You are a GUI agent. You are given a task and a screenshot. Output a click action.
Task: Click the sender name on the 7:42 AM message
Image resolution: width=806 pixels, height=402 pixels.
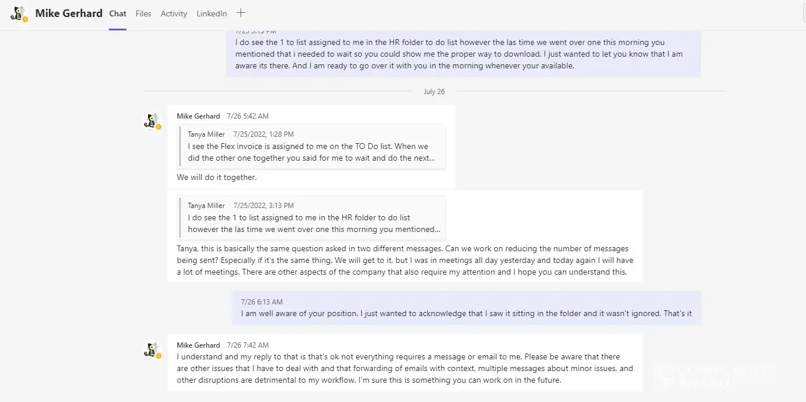[198, 345]
